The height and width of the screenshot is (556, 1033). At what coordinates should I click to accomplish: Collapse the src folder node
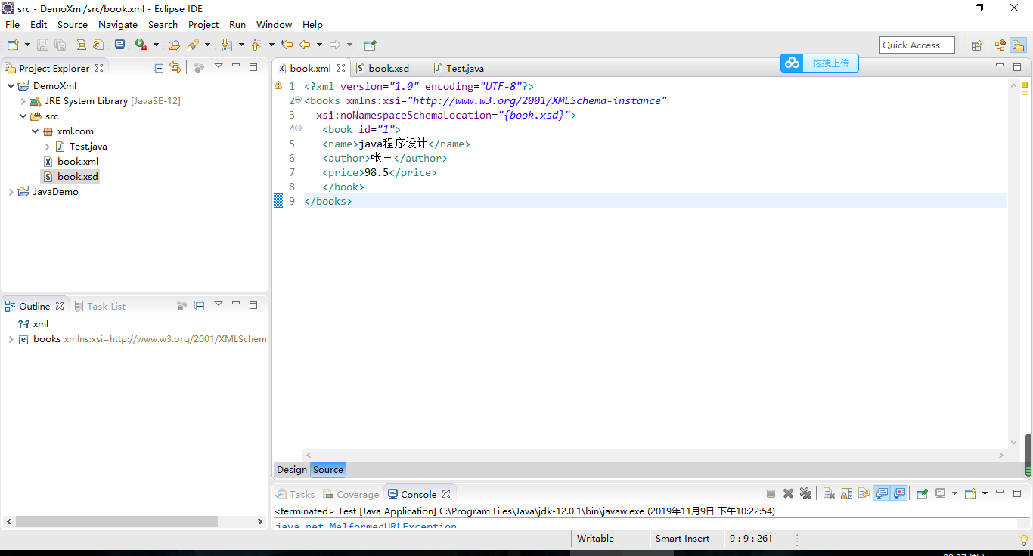point(23,116)
